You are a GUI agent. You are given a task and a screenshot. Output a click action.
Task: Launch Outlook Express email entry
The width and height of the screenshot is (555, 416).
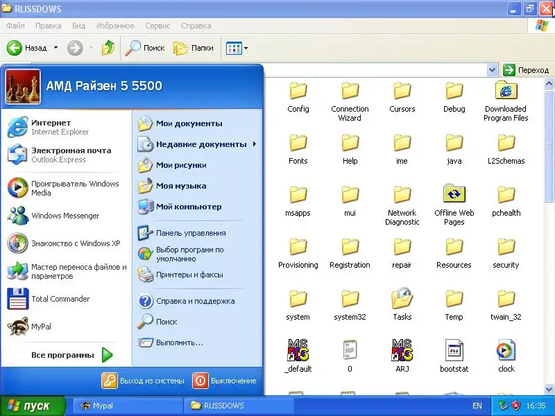point(66,155)
